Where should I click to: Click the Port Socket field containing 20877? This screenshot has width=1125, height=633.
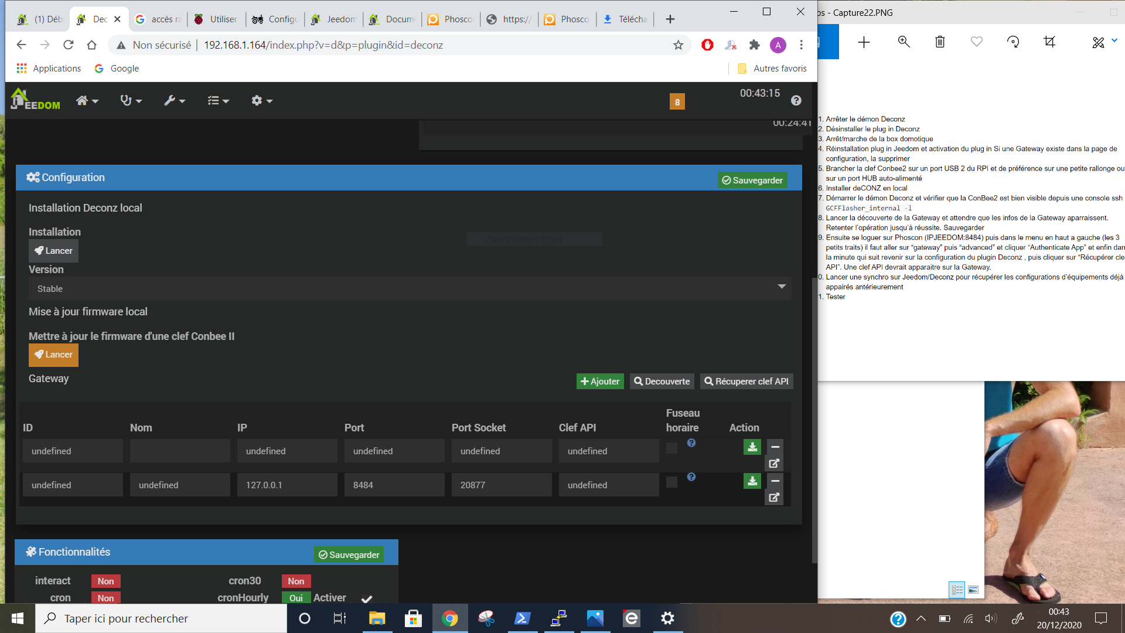click(502, 485)
